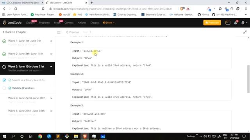Image resolution: width=250 pixels, height=140 pixels.
Task: Expand Week 1: June 1st-June 7th
Action: tap(51, 41)
